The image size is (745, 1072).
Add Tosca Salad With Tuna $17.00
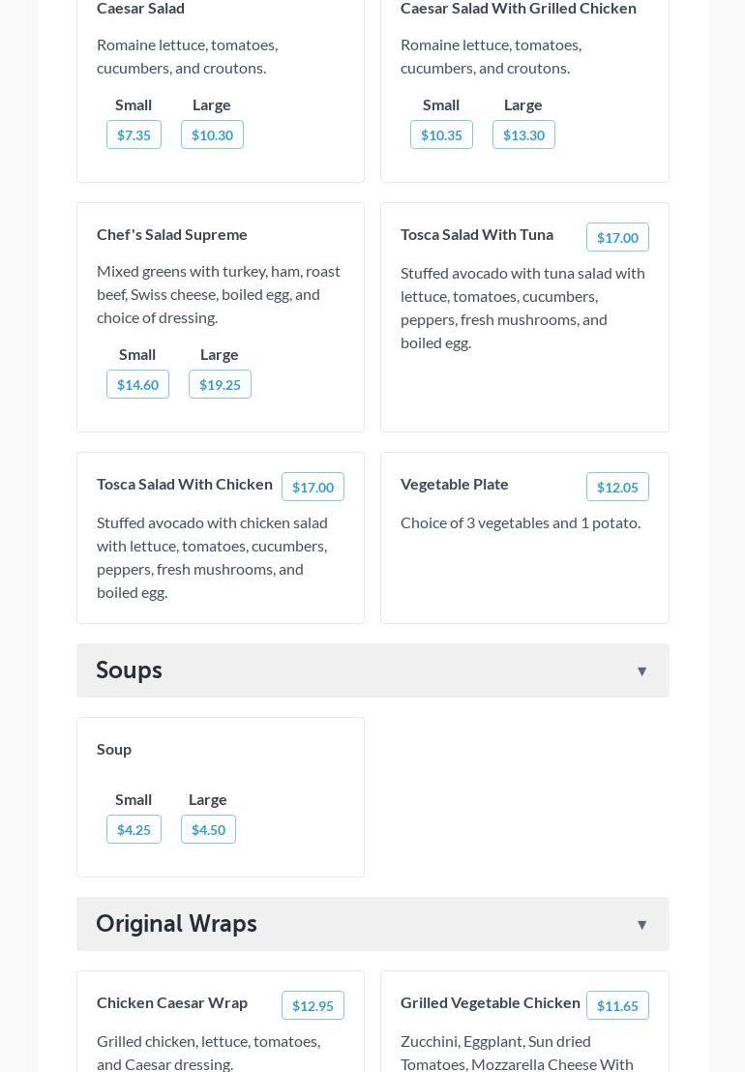617,237
